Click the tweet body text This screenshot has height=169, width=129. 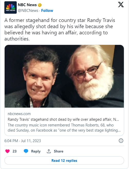tap(60, 29)
